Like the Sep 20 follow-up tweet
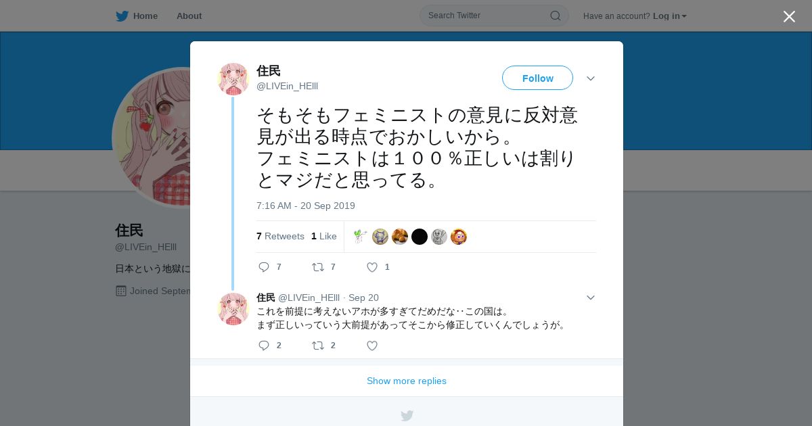Image resolution: width=812 pixels, height=426 pixels. (x=371, y=346)
